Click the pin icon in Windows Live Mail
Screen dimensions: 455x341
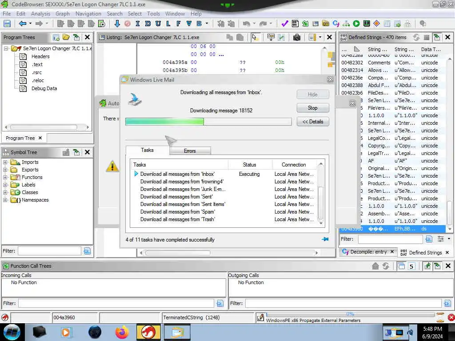point(325,239)
